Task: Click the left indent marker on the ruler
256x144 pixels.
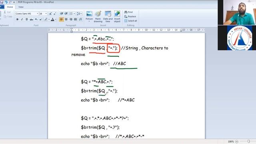Action: 72,30
